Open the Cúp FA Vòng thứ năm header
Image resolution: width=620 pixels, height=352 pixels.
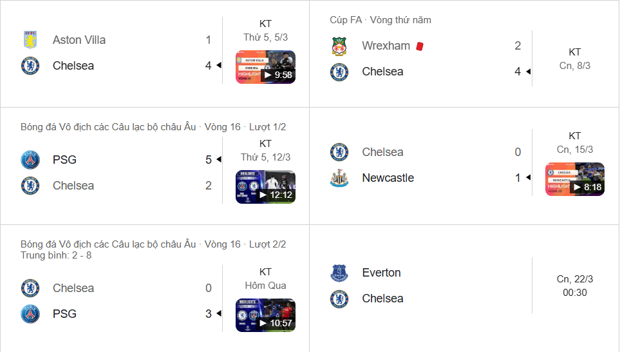[380, 20]
